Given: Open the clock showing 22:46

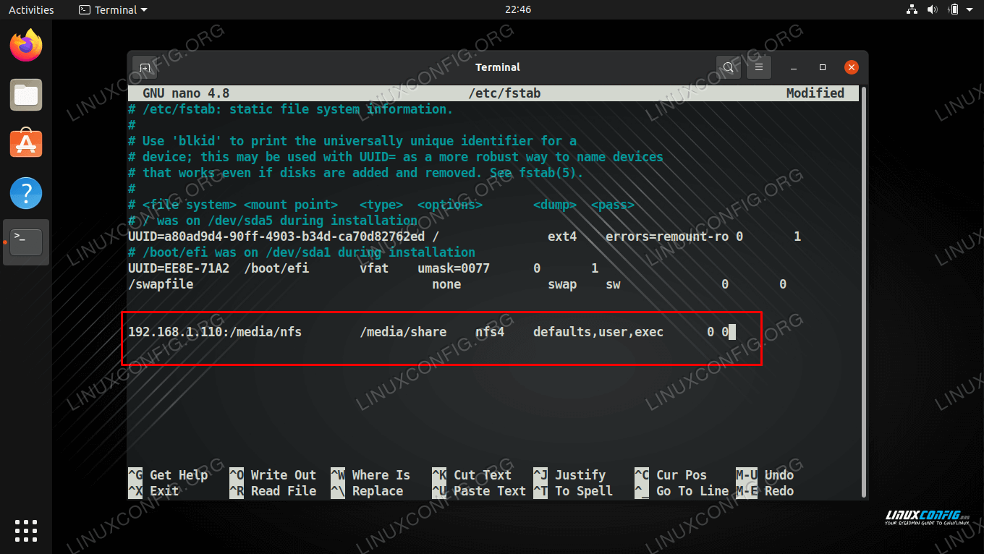Looking at the screenshot, I should pyautogui.click(x=517, y=10).
